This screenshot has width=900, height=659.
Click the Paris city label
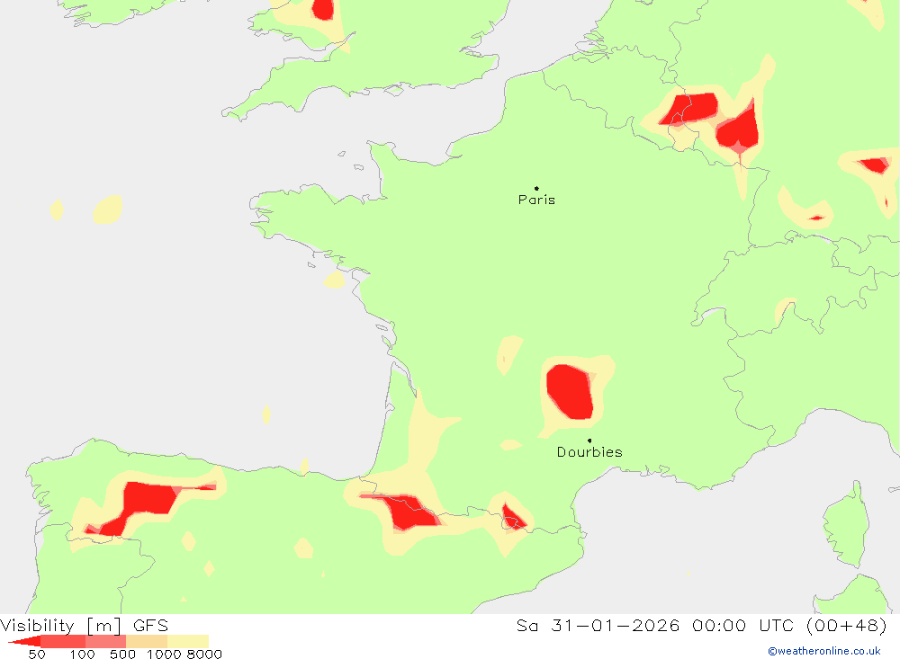click(536, 200)
